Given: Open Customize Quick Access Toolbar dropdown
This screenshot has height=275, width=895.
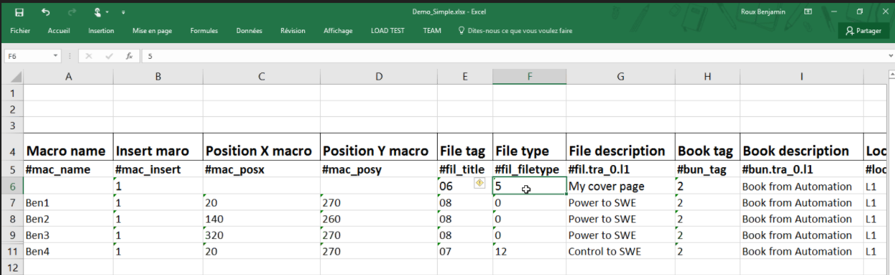Looking at the screenshot, I should (123, 13).
